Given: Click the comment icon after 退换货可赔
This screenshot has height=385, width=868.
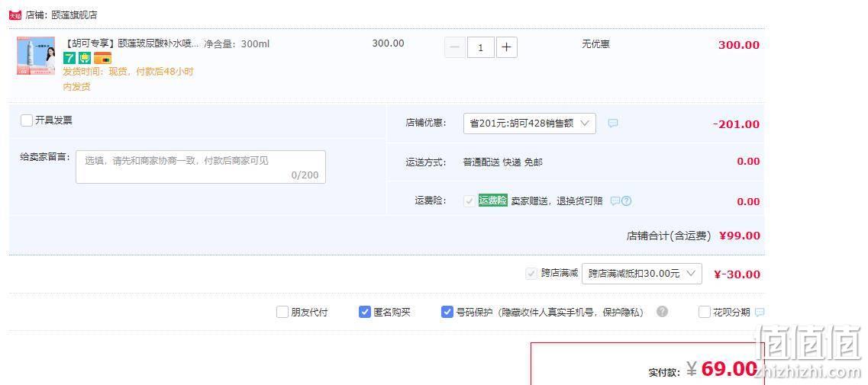Looking at the screenshot, I should coord(615,201).
